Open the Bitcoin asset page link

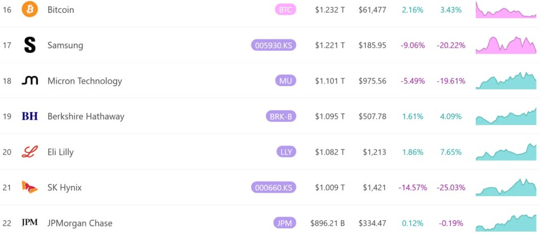[61, 10]
